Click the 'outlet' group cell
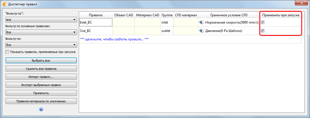Viewport: 310px width, 118px height. click(167, 31)
